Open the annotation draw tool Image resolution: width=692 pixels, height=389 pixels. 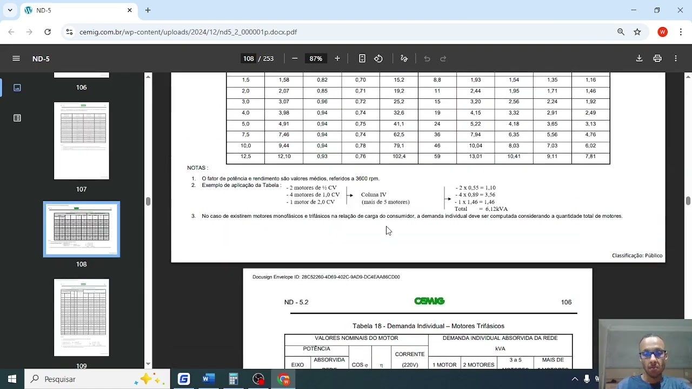tap(404, 58)
